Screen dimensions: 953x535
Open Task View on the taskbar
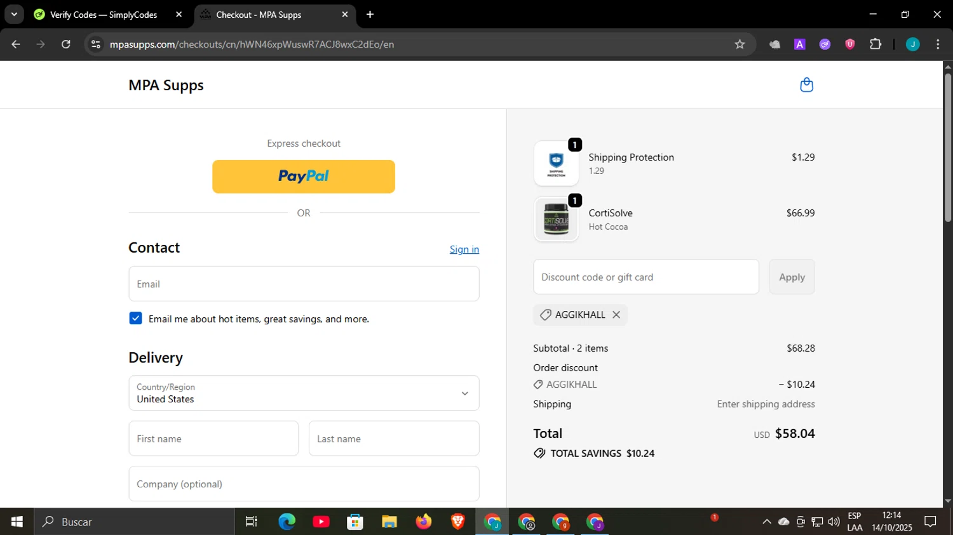tap(252, 522)
